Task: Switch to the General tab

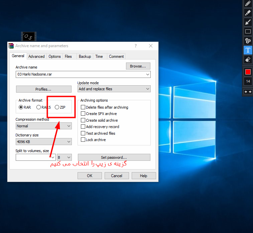Action: click(18, 56)
